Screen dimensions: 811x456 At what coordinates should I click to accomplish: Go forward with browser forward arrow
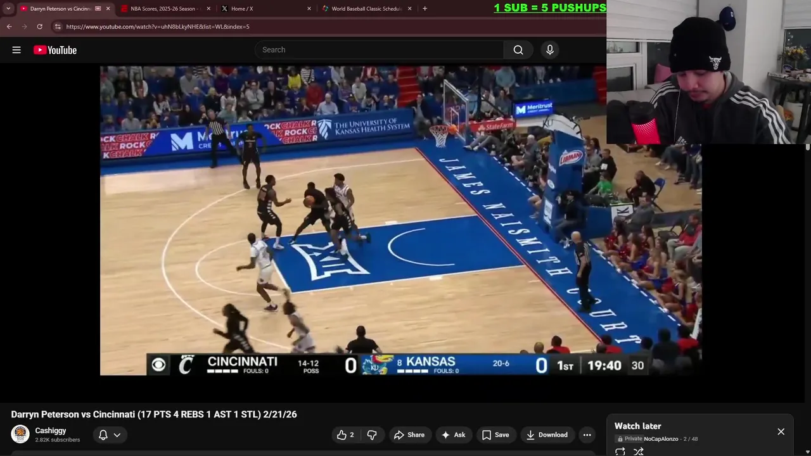24,27
